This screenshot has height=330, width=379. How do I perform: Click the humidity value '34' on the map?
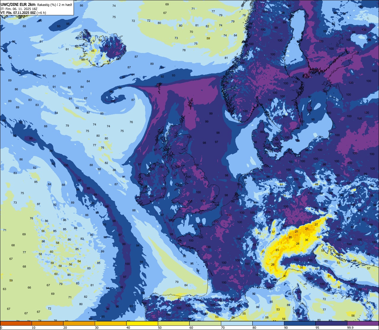tap(326, 220)
